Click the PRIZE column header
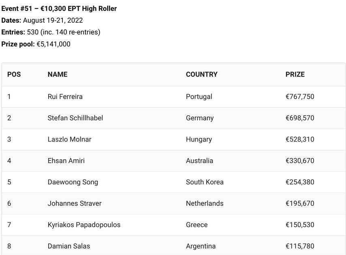Screen dimensions: 346x255 pos(295,74)
